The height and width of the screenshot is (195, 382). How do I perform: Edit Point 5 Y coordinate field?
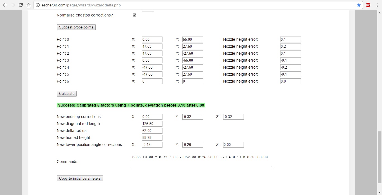(x=193, y=74)
